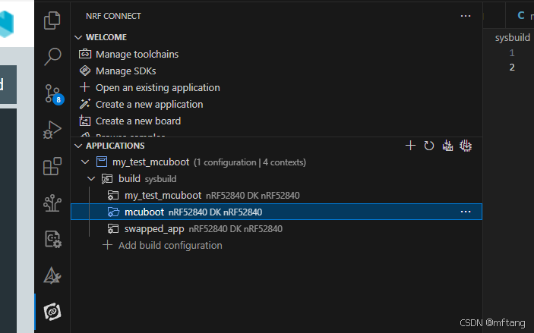Click the plus icon beside Open an existing application

click(x=84, y=87)
